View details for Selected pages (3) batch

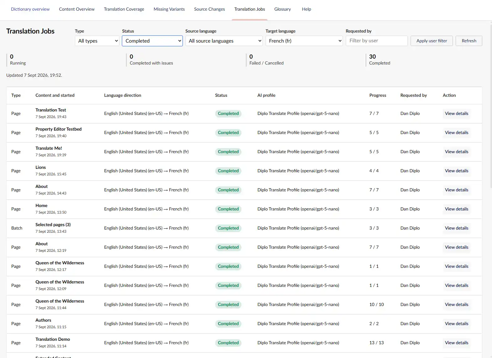click(x=457, y=228)
